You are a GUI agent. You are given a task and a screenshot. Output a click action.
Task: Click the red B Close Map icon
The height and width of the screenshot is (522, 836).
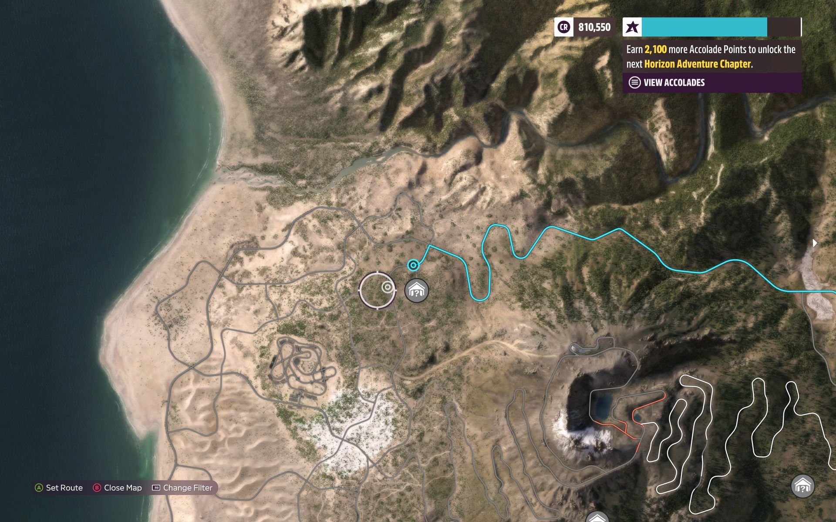[x=97, y=488]
